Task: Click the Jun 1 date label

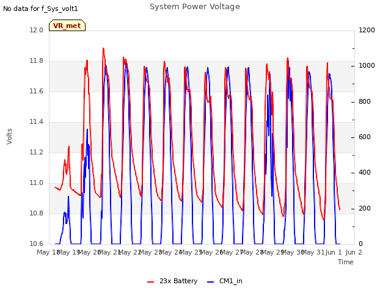Action: click(x=334, y=252)
